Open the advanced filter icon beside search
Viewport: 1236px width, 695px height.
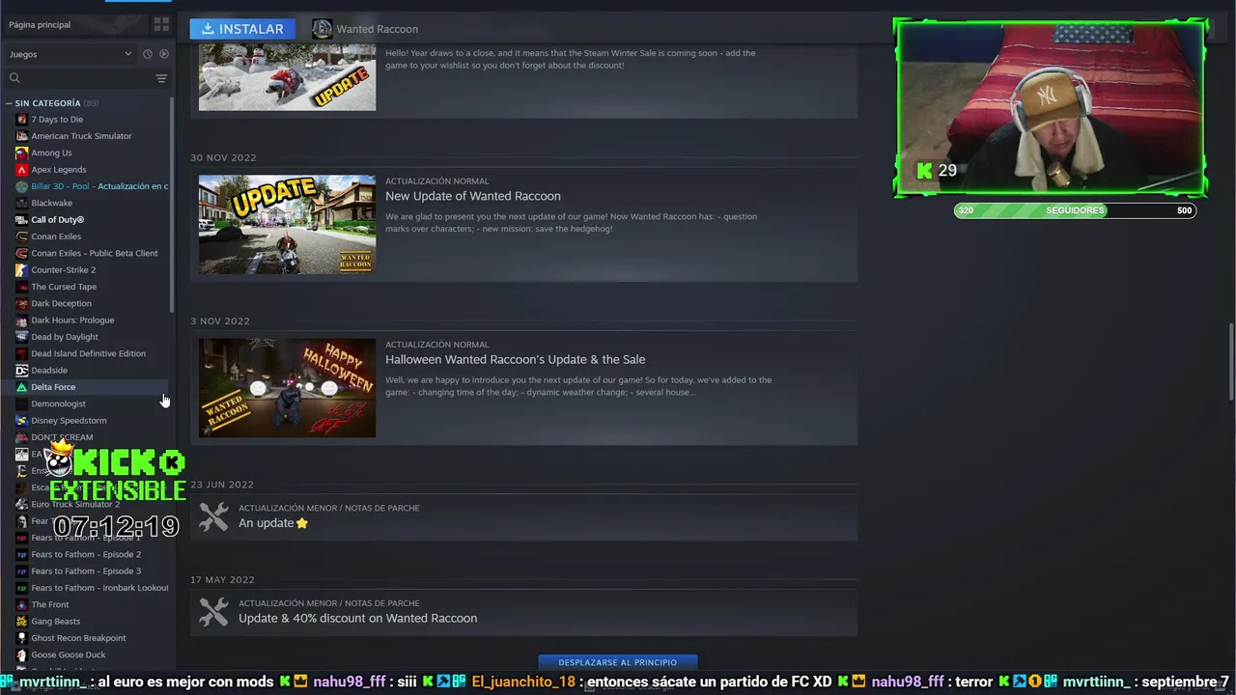tap(161, 78)
